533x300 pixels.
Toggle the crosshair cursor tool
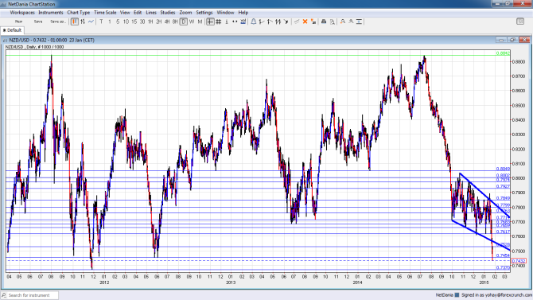[x=210, y=21]
